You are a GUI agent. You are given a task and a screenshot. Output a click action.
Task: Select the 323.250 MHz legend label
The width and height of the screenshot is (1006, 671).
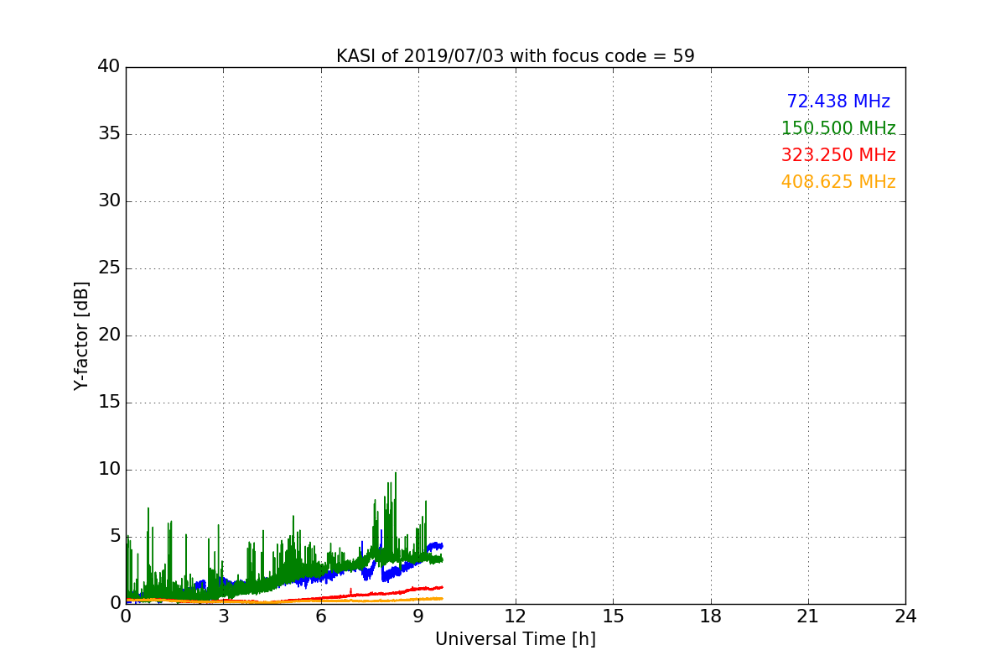click(838, 155)
